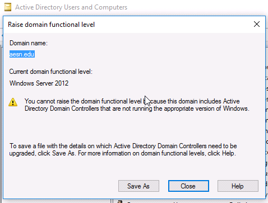Click the empty area left of Save As
The image size is (268, 203).
pyautogui.click(x=62, y=186)
